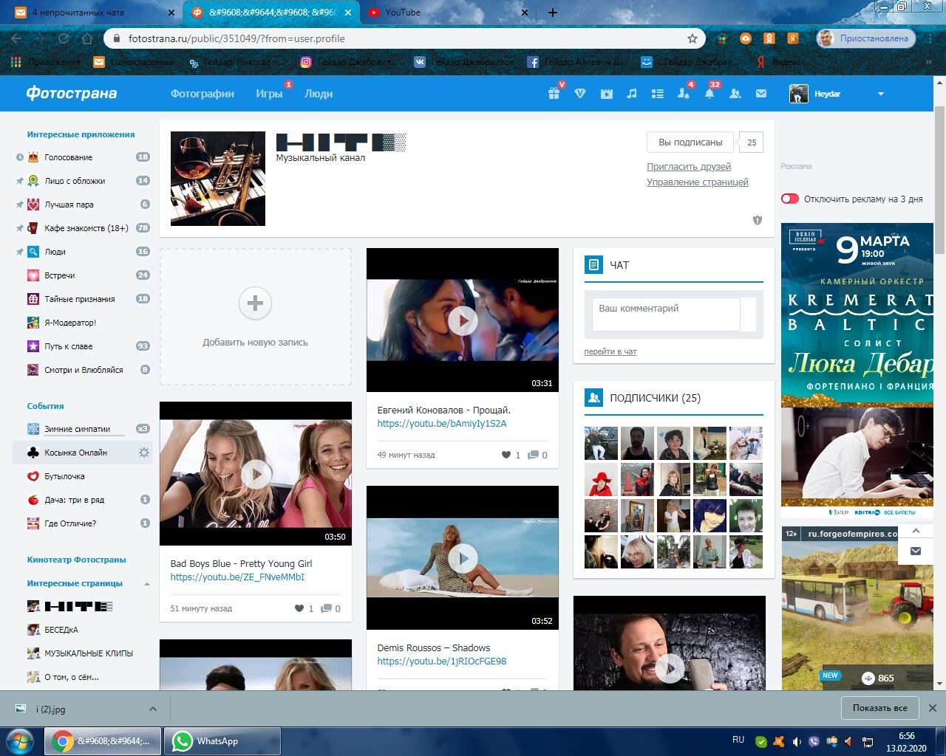Open the youtu.be/ZE_FNveMMbI link
946x756 pixels.
click(237, 577)
